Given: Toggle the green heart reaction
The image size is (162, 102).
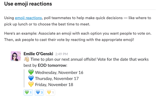Looking at the screenshot, I should (28, 92).
